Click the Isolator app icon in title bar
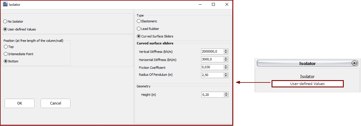 [x=5, y=5]
